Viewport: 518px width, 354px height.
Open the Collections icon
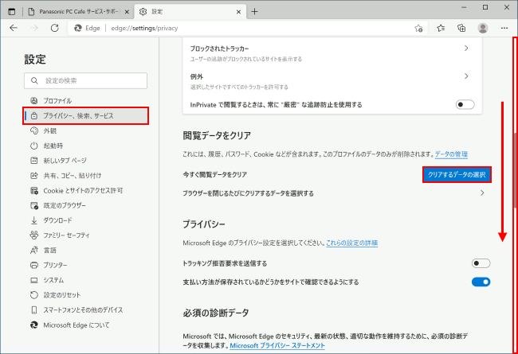461,28
